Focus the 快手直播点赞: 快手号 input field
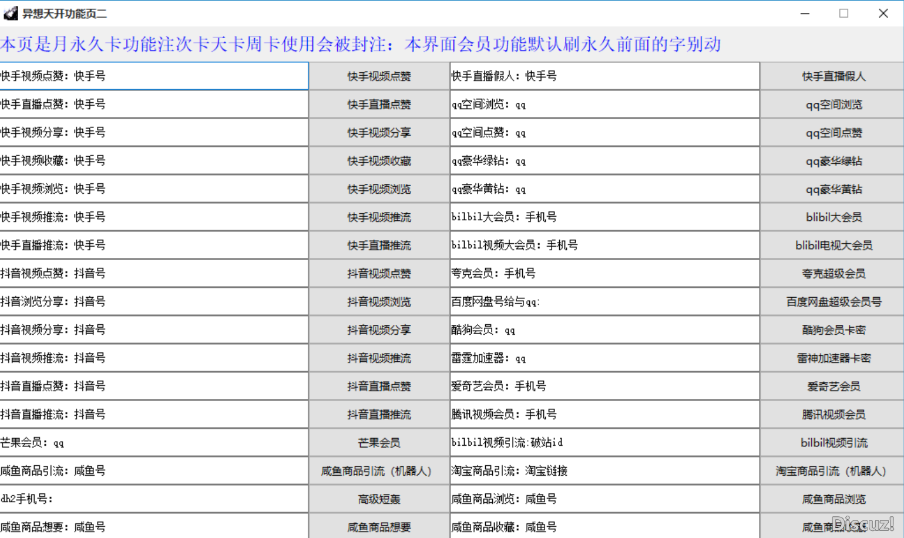Image resolution: width=904 pixels, height=538 pixels. 154,105
